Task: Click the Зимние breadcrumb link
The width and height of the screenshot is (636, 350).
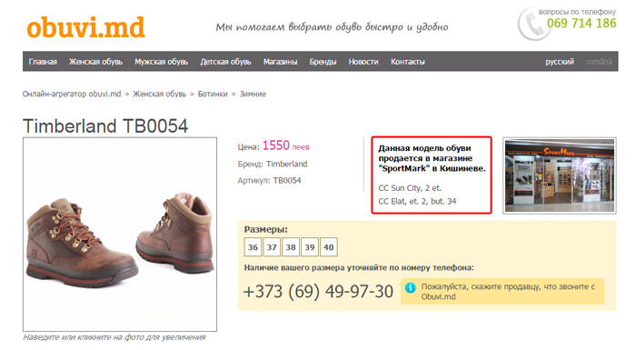Action: pos(253,94)
